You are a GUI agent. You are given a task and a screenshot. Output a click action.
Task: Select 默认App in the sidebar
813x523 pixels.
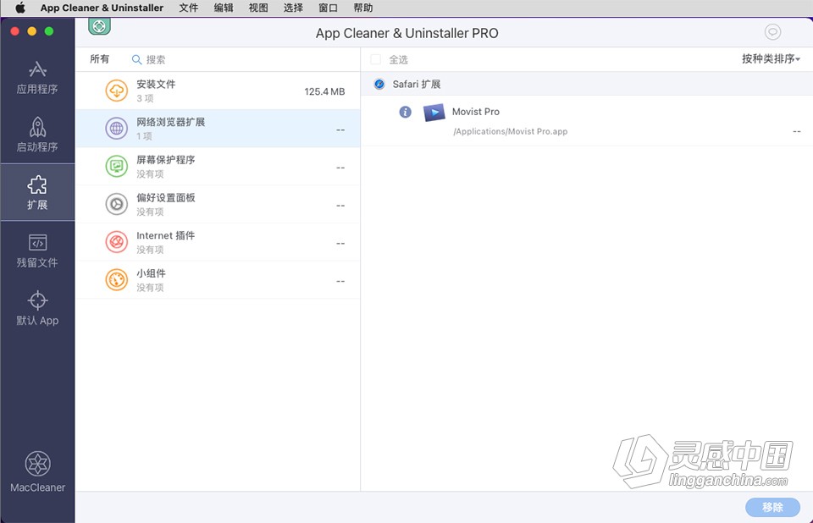click(x=37, y=310)
